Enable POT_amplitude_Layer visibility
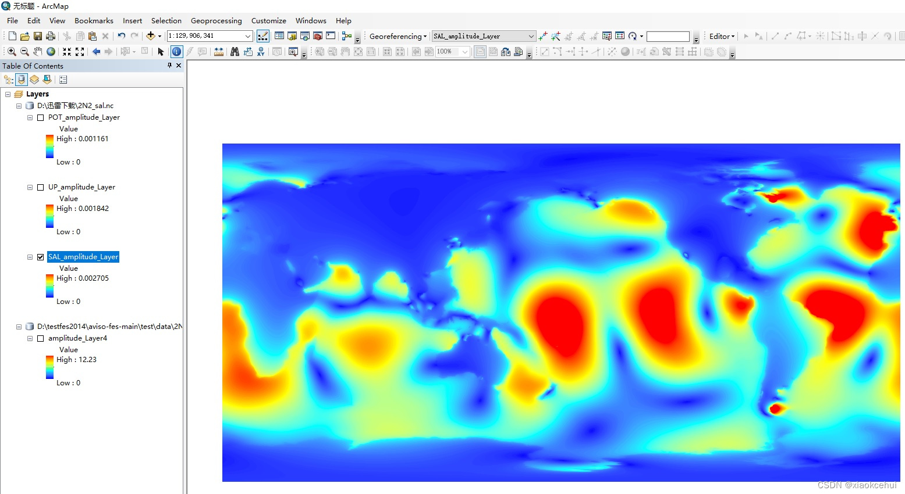The image size is (905, 494). pyautogui.click(x=41, y=117)
